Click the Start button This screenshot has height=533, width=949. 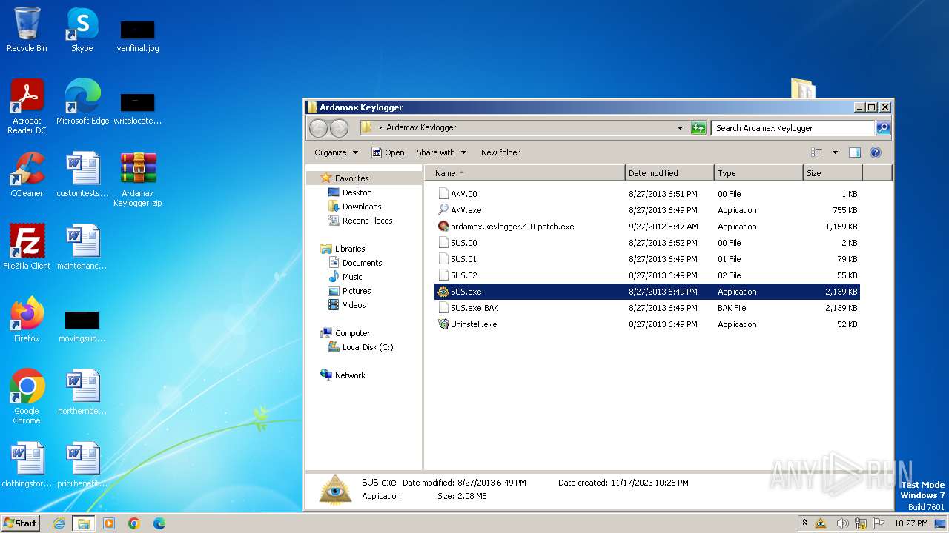pyautogui.click(x=21, y=523)
